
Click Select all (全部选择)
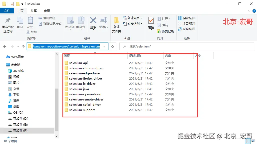[187, 18]
